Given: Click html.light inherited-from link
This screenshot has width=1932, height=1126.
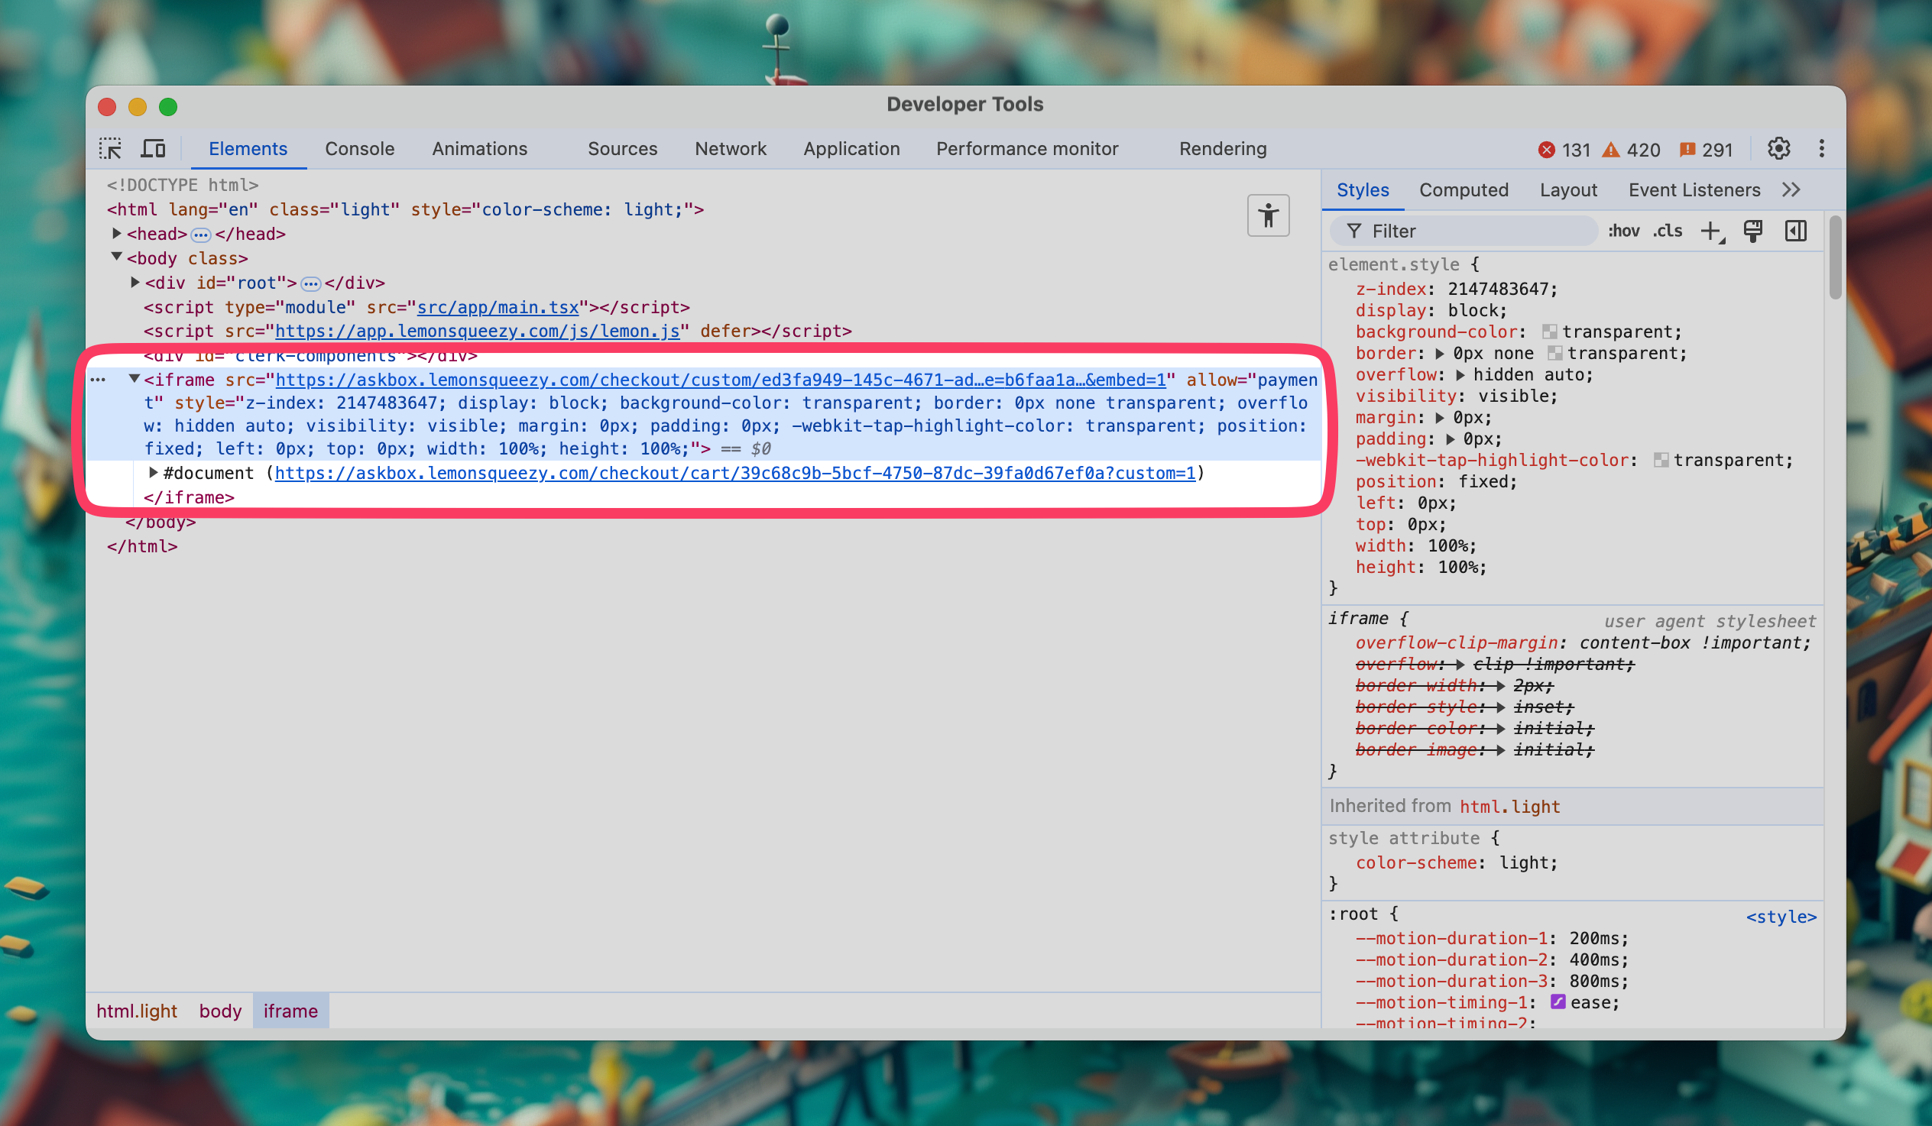Looking at the screenshot, I should coord(1509,807).
